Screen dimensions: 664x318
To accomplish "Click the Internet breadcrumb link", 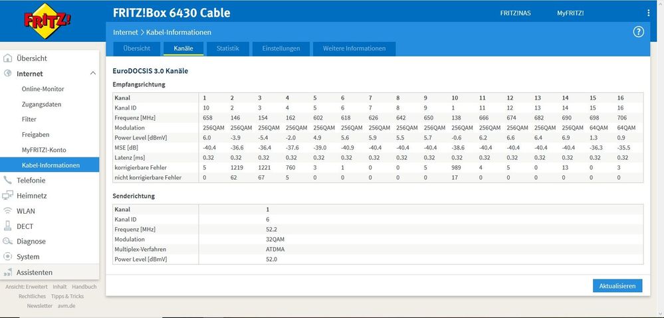I will click(126, 32).
